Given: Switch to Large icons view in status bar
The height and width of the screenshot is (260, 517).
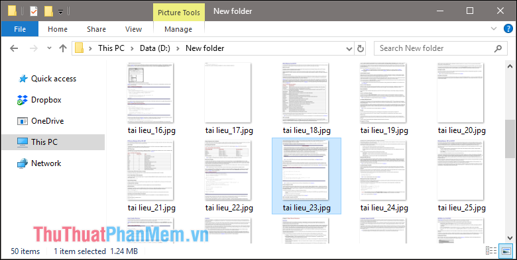Looking at the screenshot, I should tap(506, 251).
